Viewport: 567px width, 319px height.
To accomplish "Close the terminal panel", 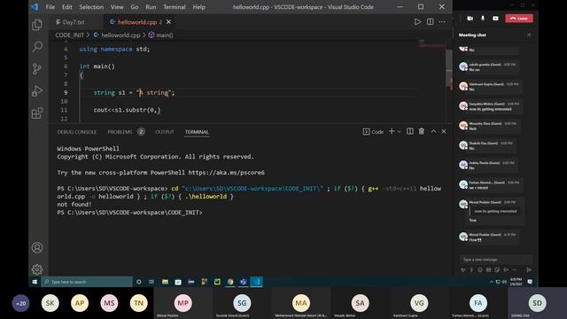I will tap(444, 132).
